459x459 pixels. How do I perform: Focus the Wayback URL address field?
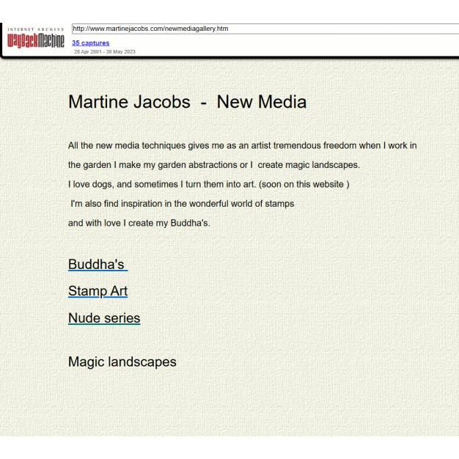[264, 29]
